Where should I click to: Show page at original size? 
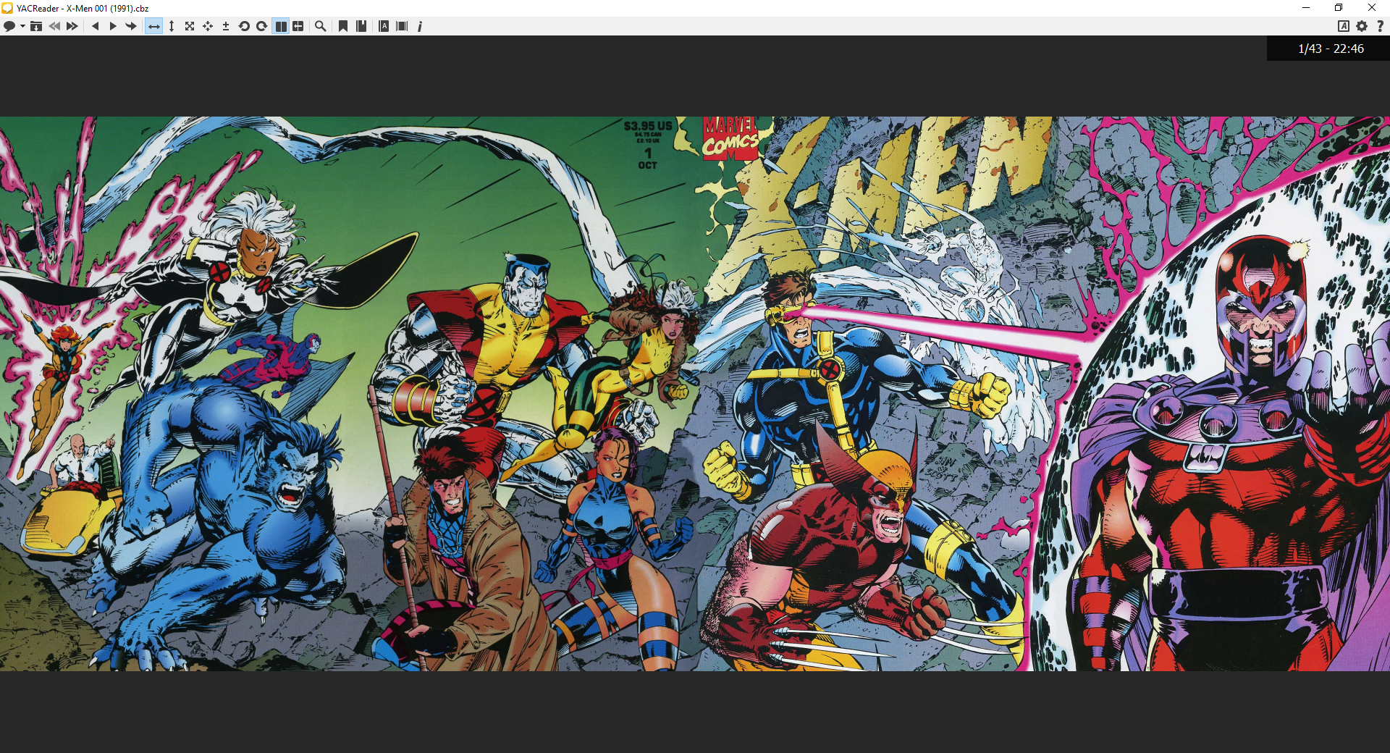tap(190, 26)
